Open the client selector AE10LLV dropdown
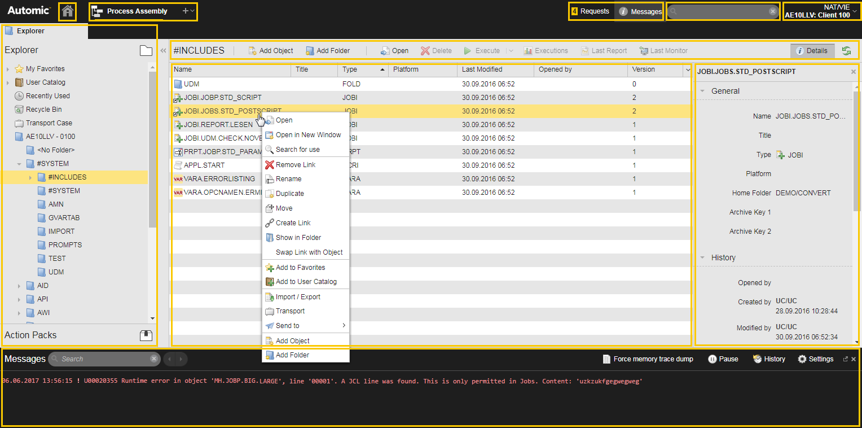862x428 pixels. pyautogui.click(x=821, y=11)
